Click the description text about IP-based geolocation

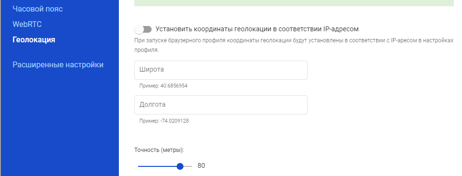click(x=294, y=45)
